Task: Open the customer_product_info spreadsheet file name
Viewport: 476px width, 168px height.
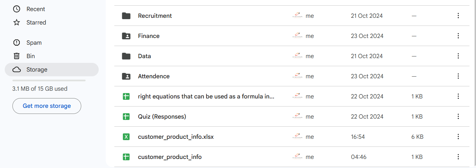Action: tap(170, 157)
